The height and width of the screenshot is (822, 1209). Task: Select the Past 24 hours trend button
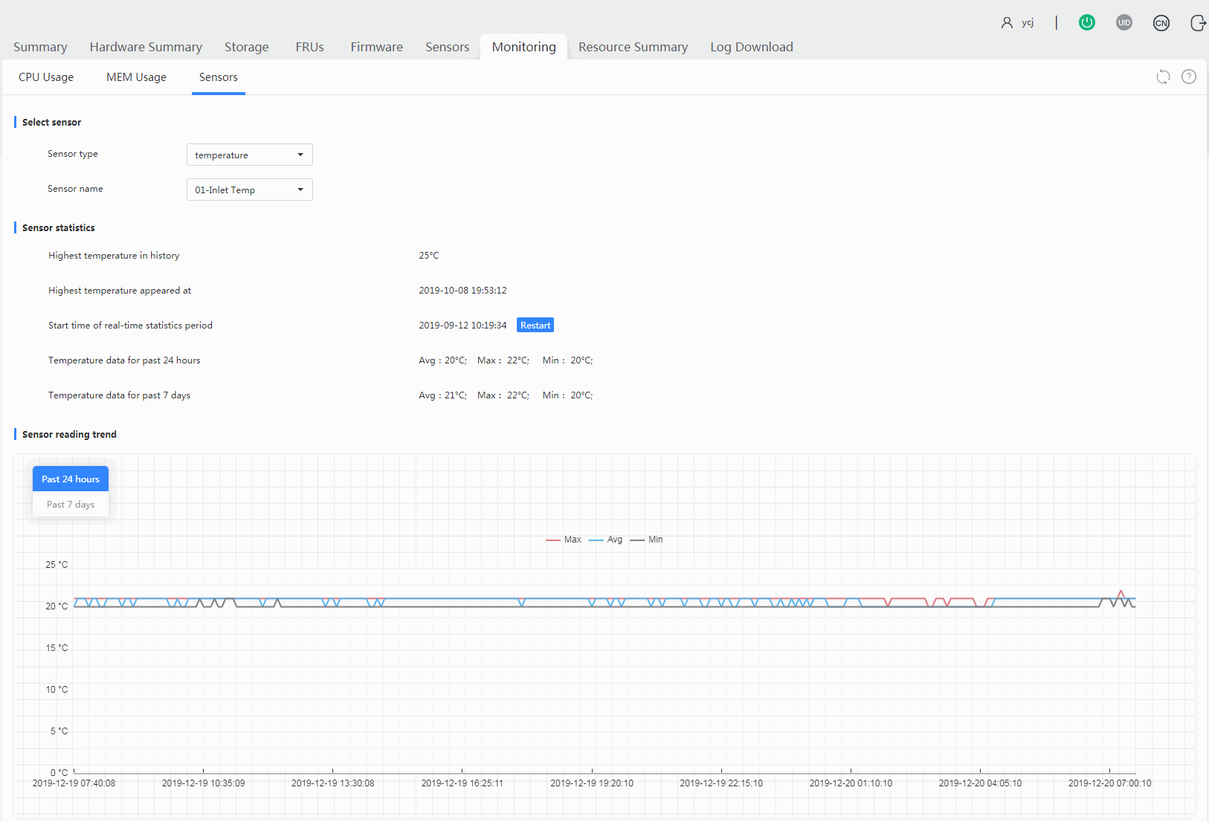tap(71, 479)
